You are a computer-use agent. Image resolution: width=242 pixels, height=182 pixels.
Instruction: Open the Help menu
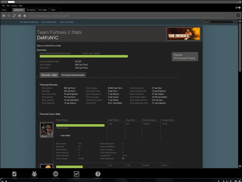click(x=20, y=6)
